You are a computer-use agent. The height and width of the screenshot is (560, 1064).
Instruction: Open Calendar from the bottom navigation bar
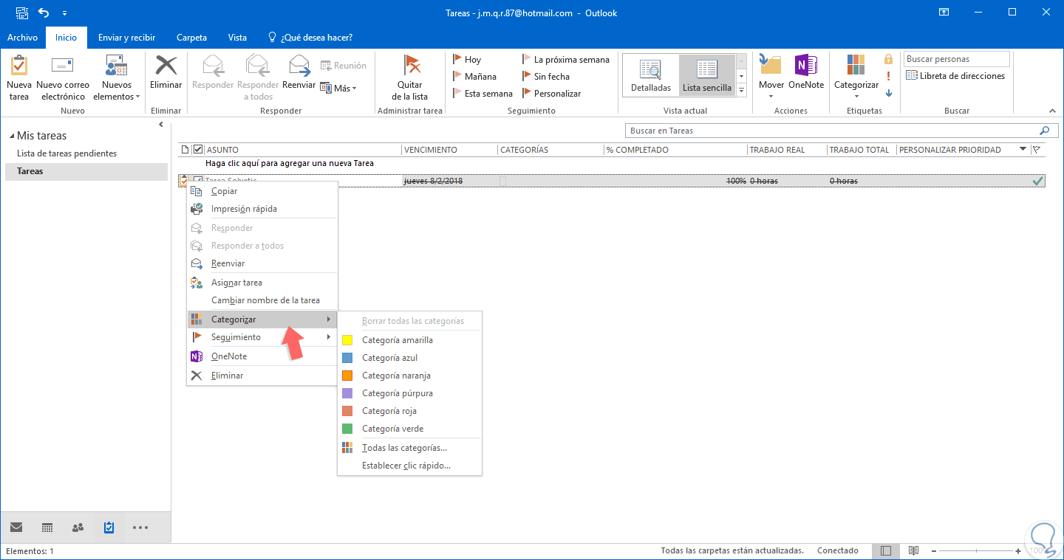pos(47,528)
